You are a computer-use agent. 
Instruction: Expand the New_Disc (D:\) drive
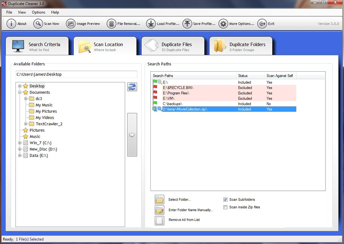coord(20,149)
